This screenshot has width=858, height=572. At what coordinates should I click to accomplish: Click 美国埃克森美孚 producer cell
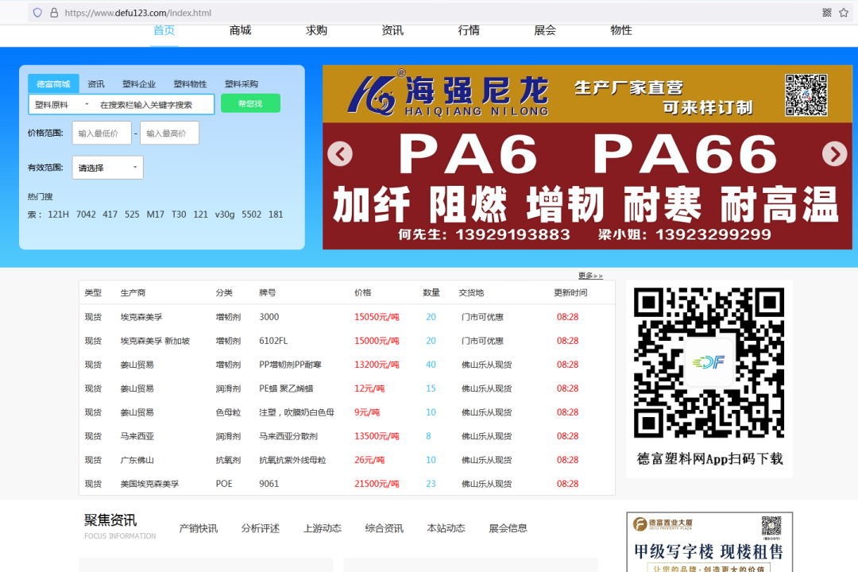tap(150, 484)
